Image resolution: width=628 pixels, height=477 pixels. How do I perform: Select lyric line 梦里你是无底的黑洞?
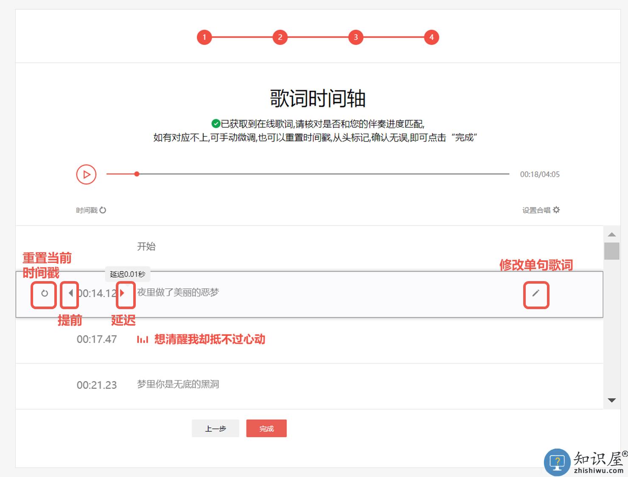pyautogui.click(x=178, y=385)
